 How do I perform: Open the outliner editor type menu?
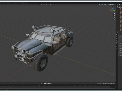[117, 5]
